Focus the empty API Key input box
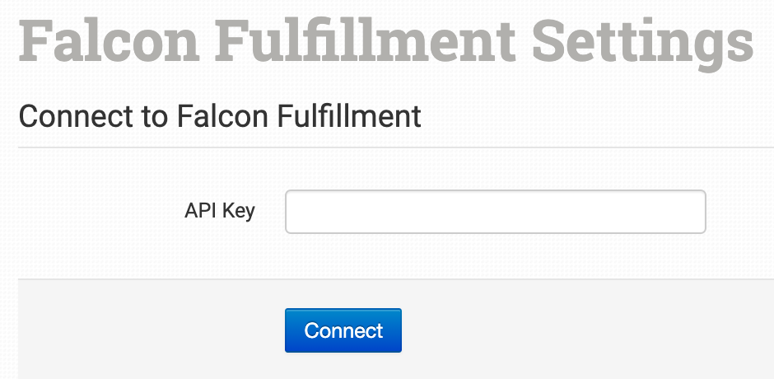The image size is (774, 379). coord(495,212)
